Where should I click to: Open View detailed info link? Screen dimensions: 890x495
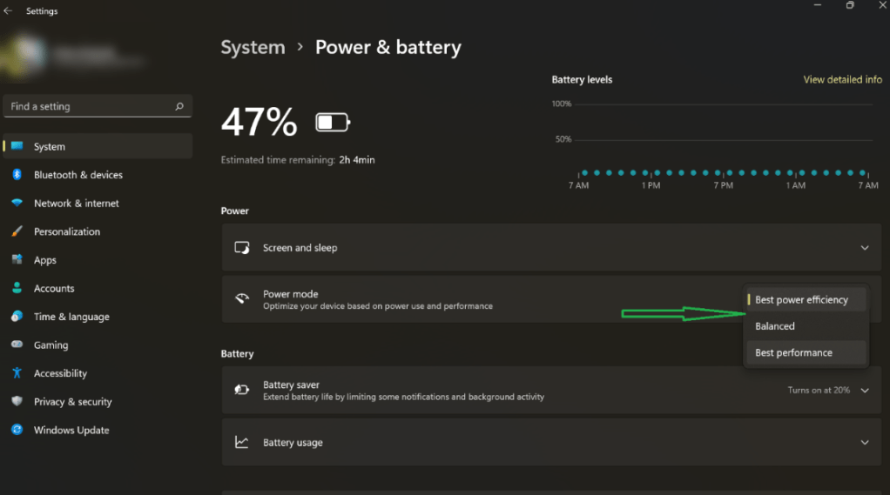coord(842,79)
